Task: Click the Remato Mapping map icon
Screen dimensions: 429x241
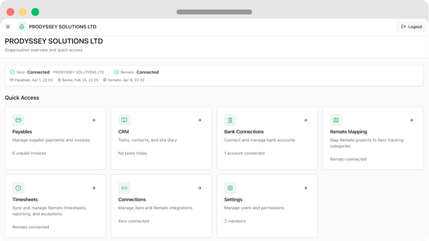Action: (x=336, y=120)
